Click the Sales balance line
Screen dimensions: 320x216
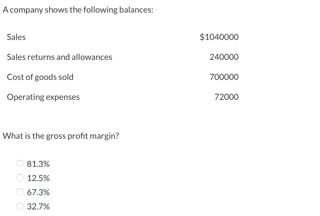pos(16,37)
